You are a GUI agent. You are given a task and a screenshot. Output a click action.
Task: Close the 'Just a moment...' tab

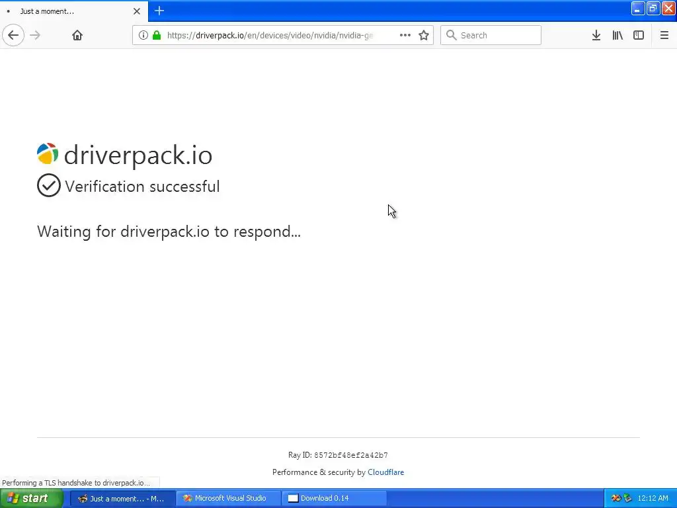(x=137, y=11)
